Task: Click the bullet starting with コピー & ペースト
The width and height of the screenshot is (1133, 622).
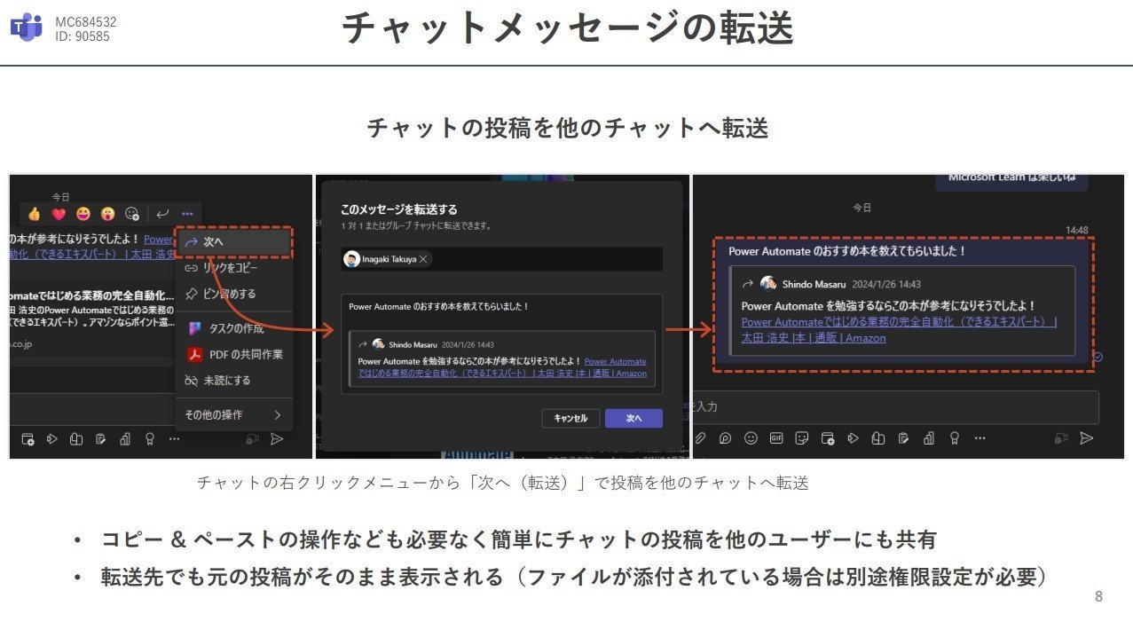Action: click(519, 539)
